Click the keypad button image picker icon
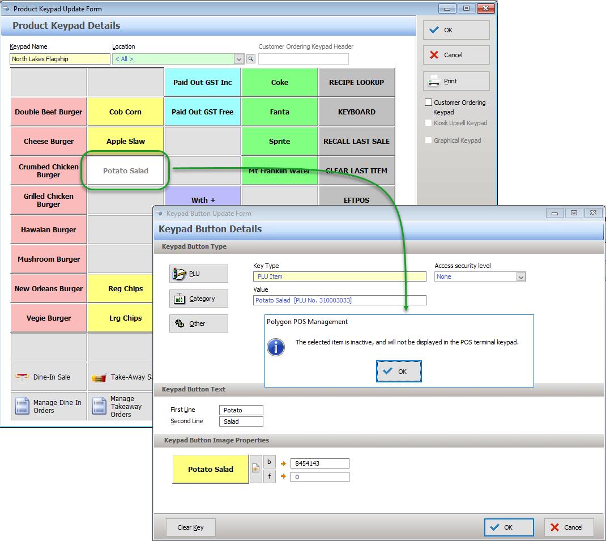Viewport: 606px width, 541px height. point(255,469)
